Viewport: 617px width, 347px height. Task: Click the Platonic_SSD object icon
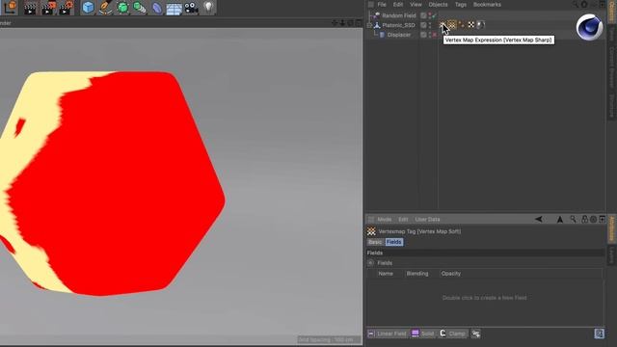[377, 25]
